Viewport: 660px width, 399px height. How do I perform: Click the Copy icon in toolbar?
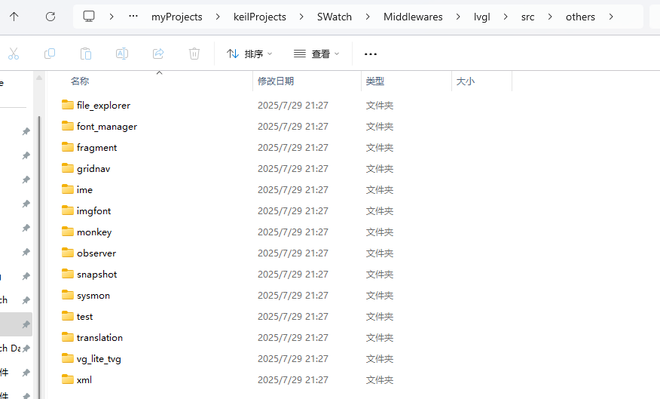50,54
